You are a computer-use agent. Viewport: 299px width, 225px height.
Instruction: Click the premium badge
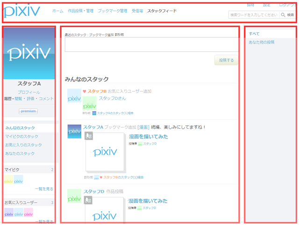click(28, 111)
